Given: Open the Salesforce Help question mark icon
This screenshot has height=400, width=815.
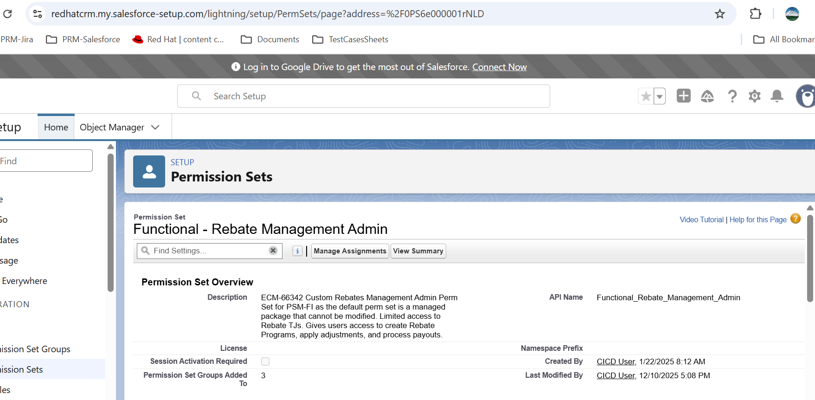Looking at the screenshot, I should [732, 96].
